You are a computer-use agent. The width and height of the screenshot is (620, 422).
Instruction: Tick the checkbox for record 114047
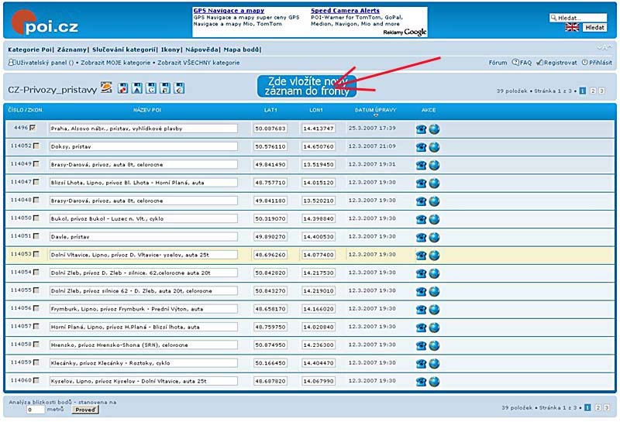click(x=36, y=182)
